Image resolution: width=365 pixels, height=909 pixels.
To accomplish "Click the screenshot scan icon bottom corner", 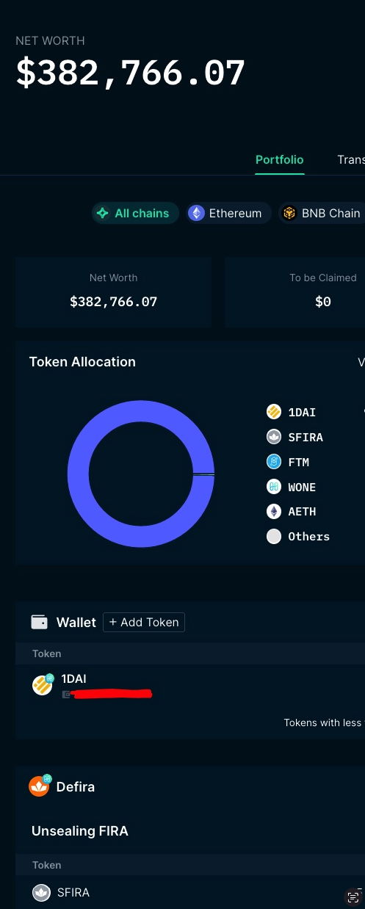I will (x=354, y=897).
